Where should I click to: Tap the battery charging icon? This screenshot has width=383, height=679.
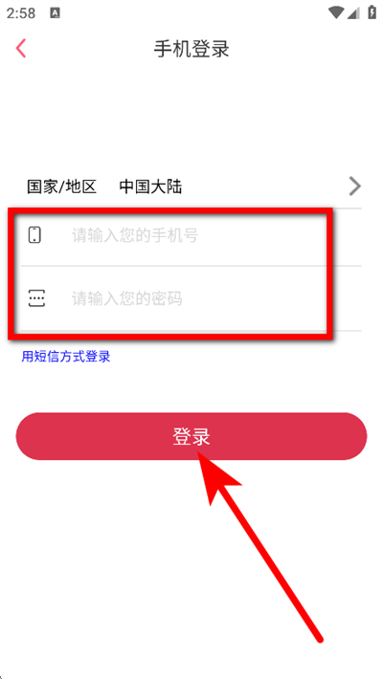click(372, 12)
